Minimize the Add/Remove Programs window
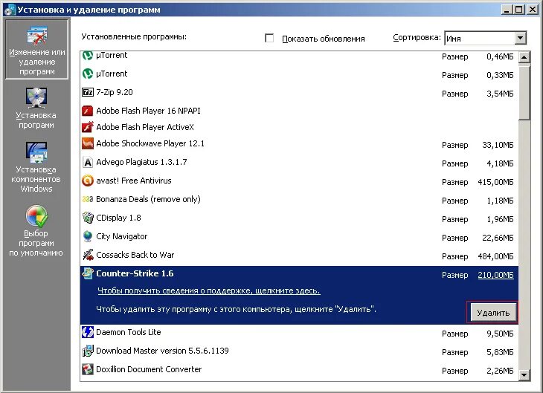Viewport: 543px width, 393px height. 507,10
